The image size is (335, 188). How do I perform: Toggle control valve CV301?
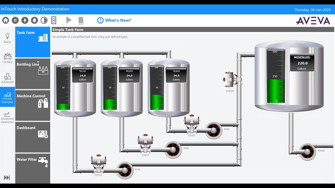pyautogui.click(x=192, y=124)
